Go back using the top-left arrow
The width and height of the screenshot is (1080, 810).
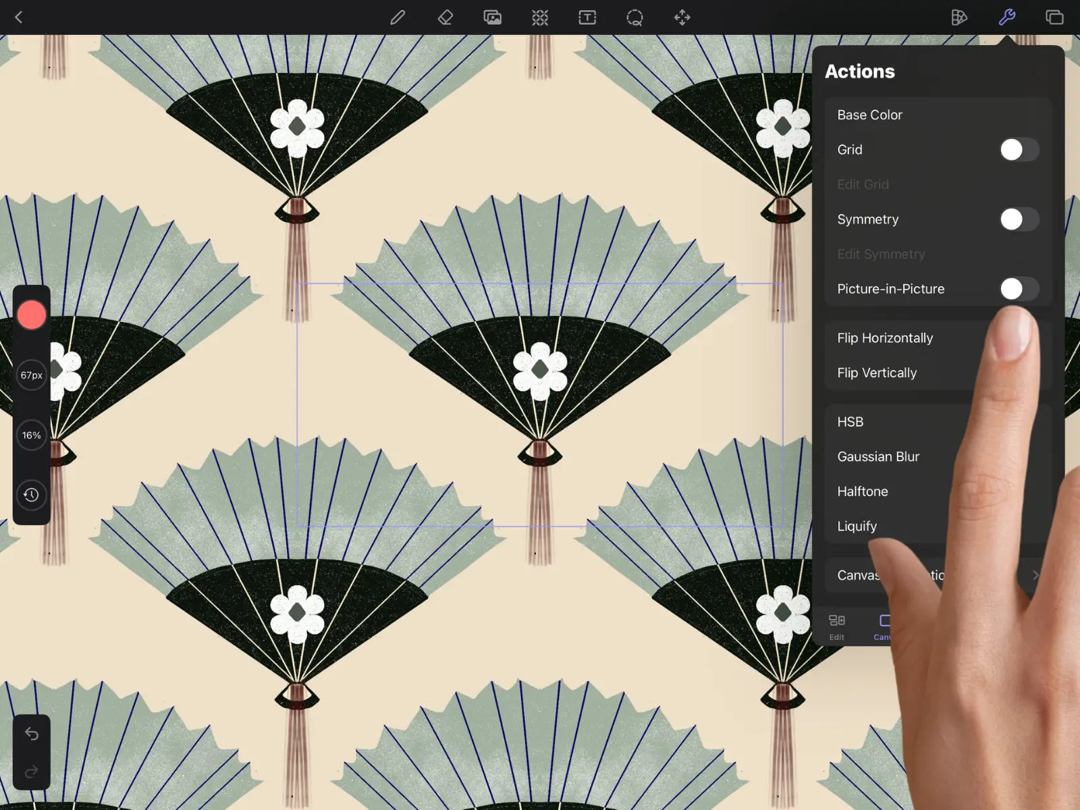(x=18, y=18)
